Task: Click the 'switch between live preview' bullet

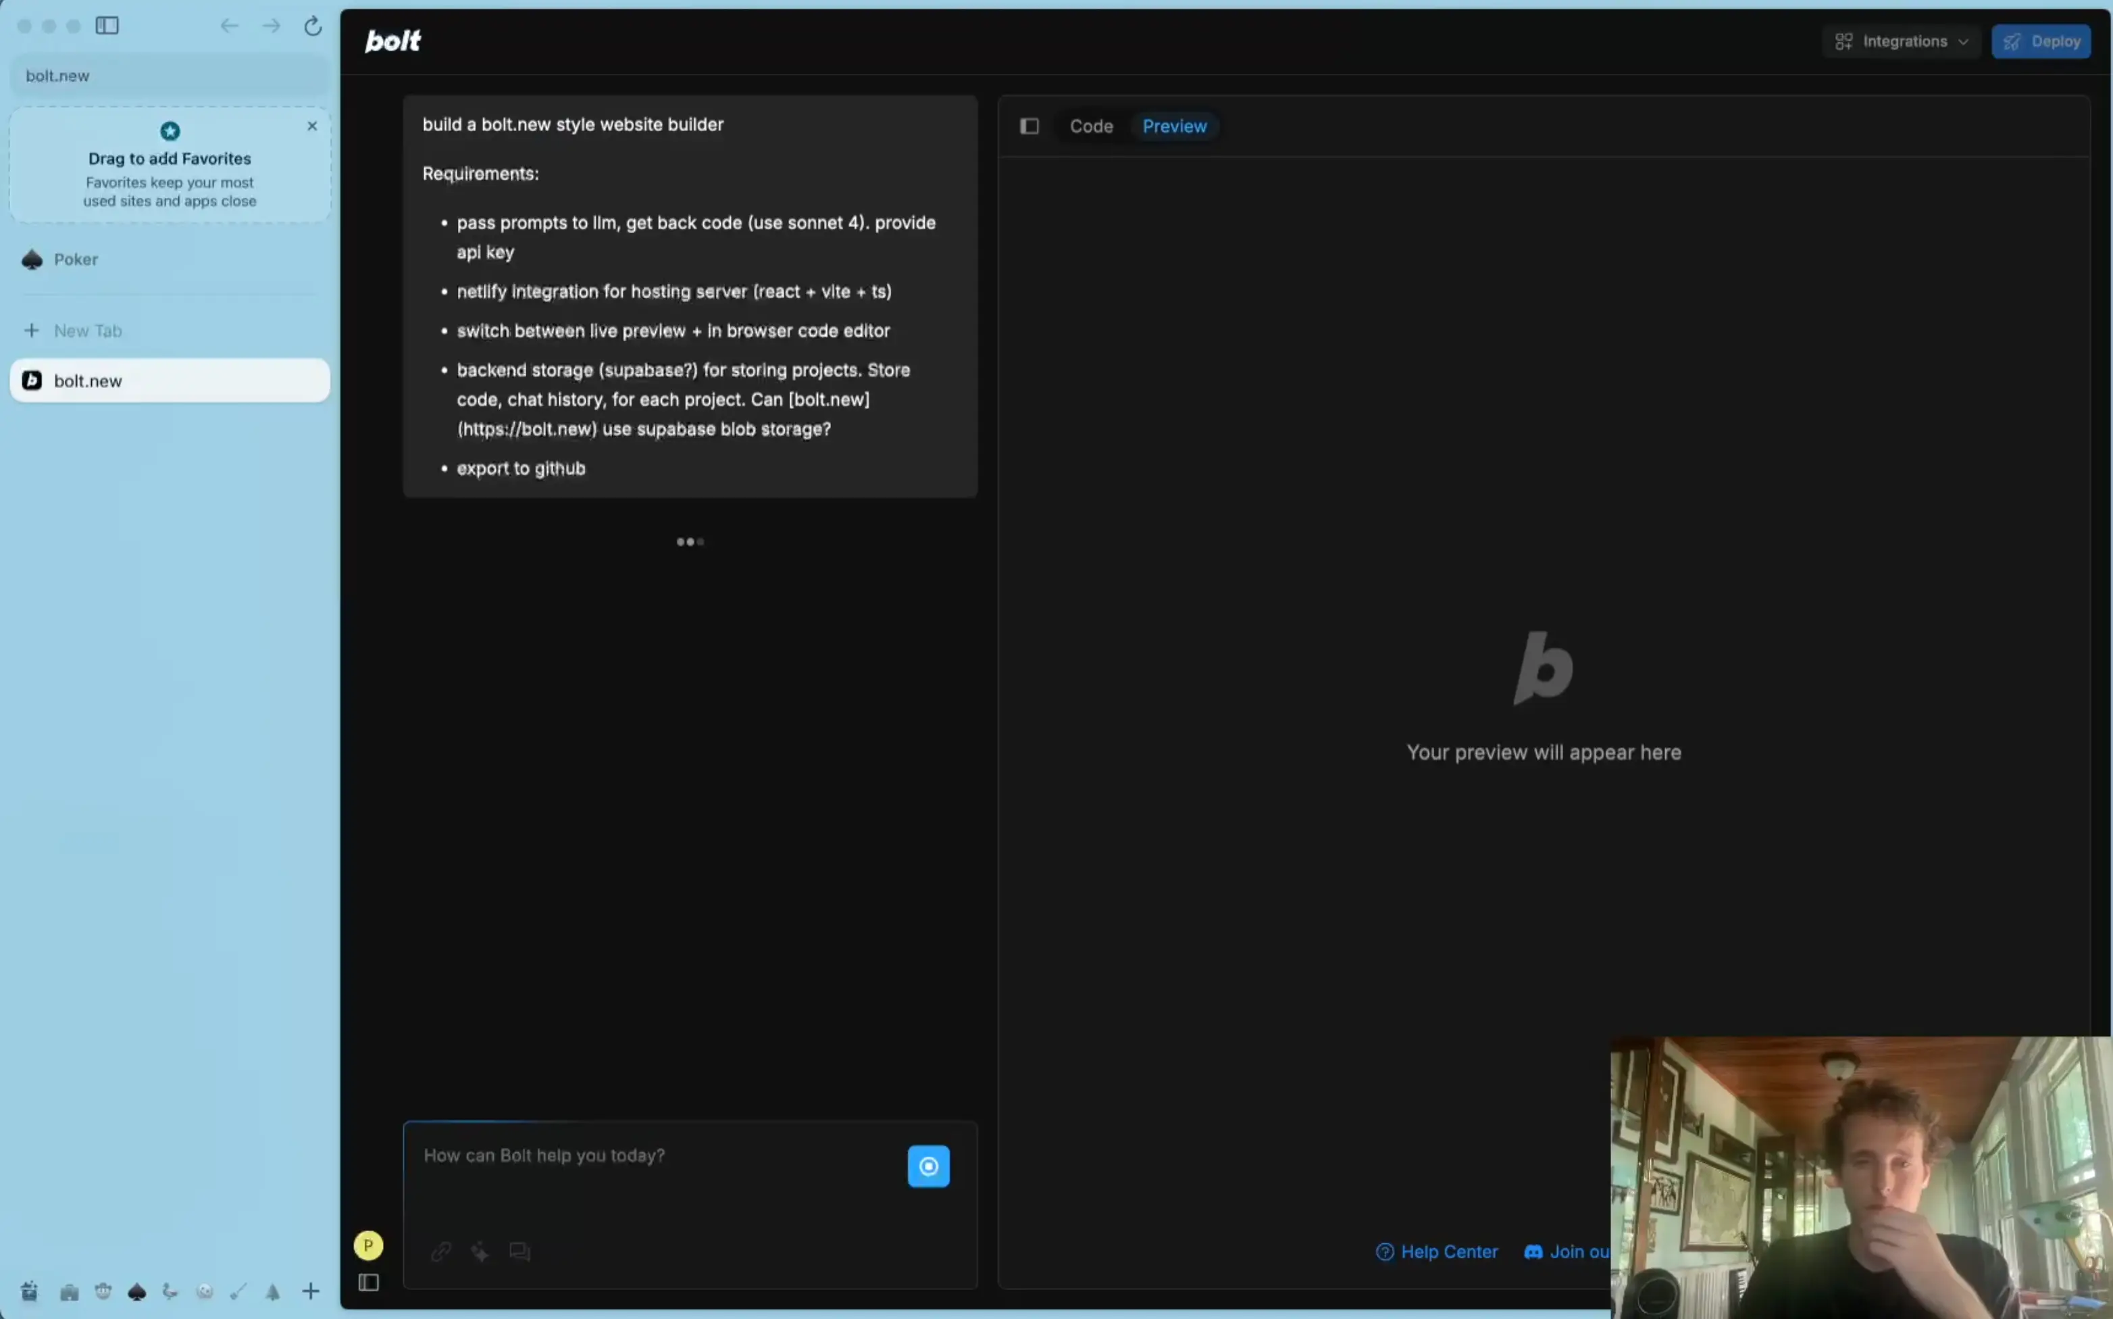Action: point(673,330)
